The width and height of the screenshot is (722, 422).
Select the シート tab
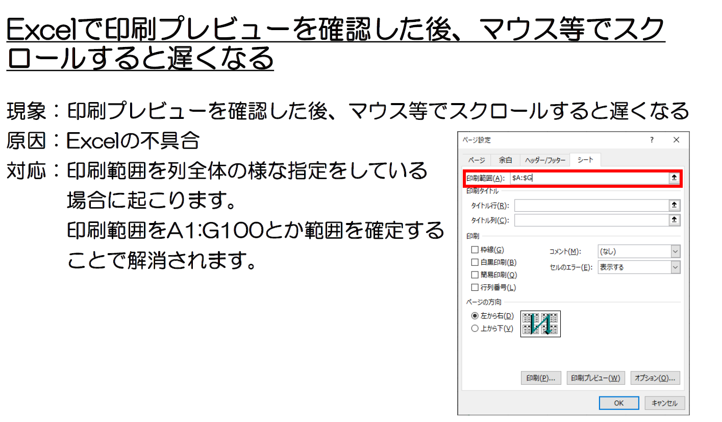pos(585,160)
